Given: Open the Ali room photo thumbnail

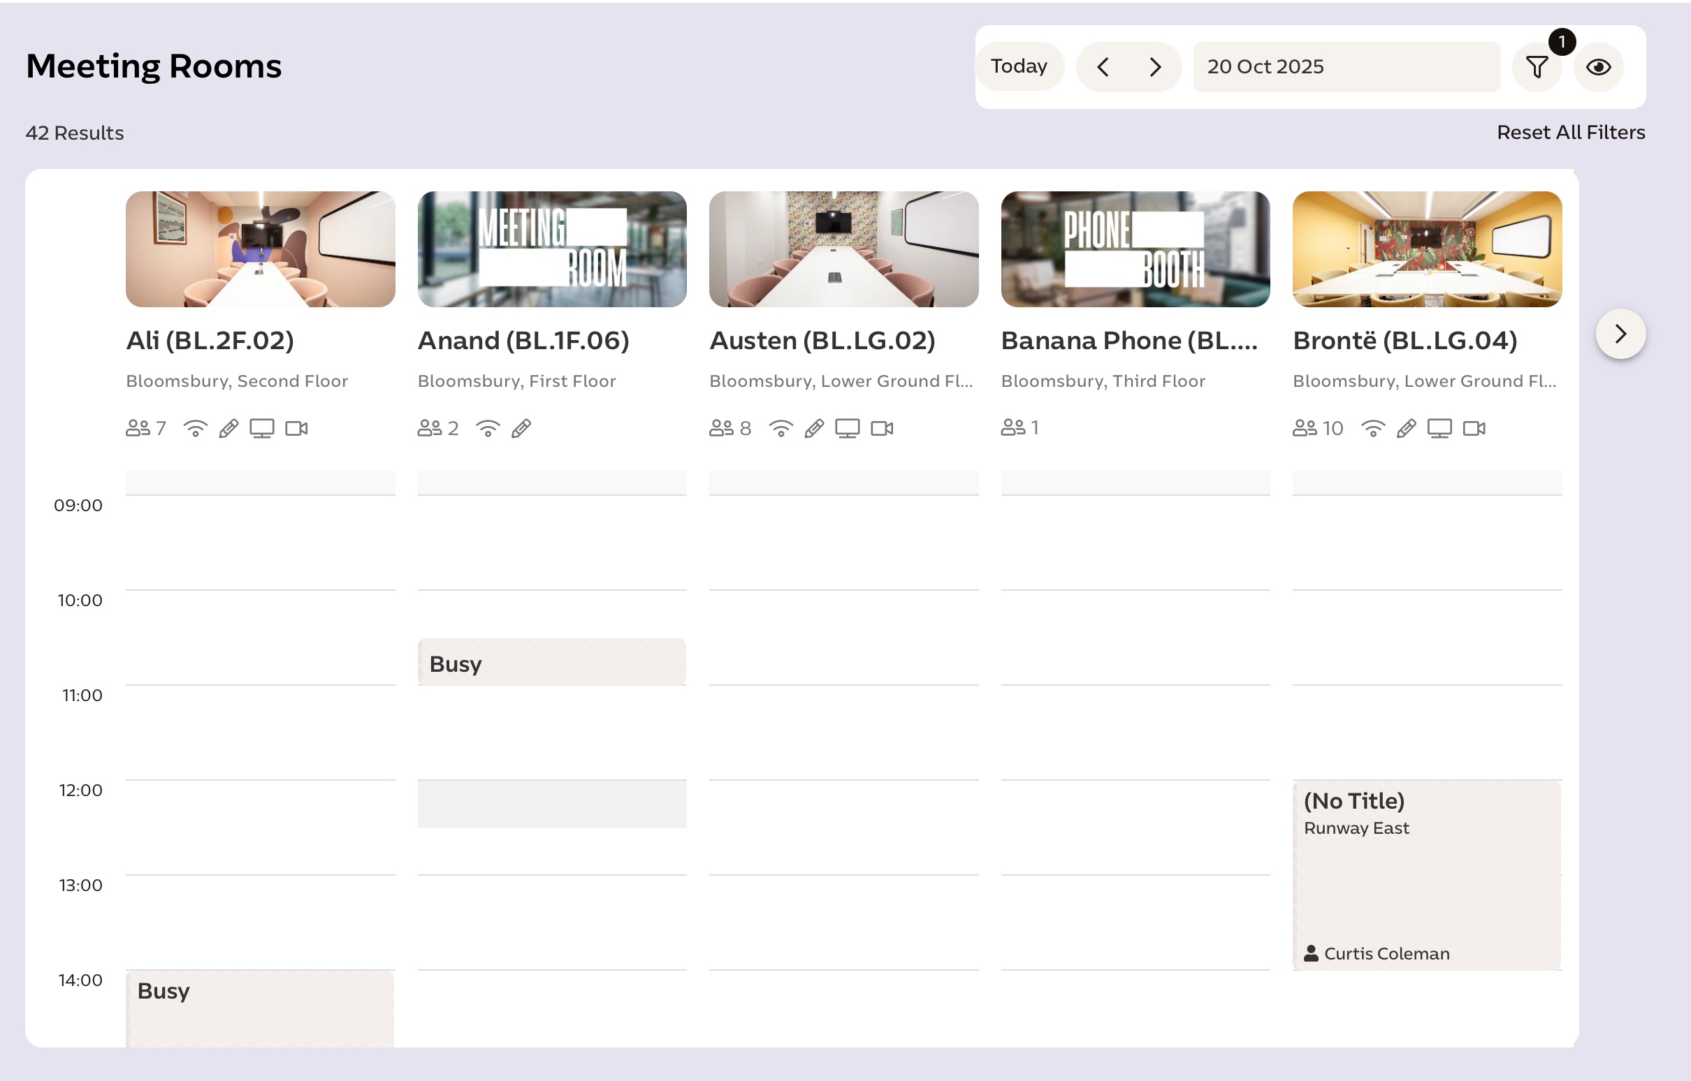Looking at the screenshot, I should [260, 249].
